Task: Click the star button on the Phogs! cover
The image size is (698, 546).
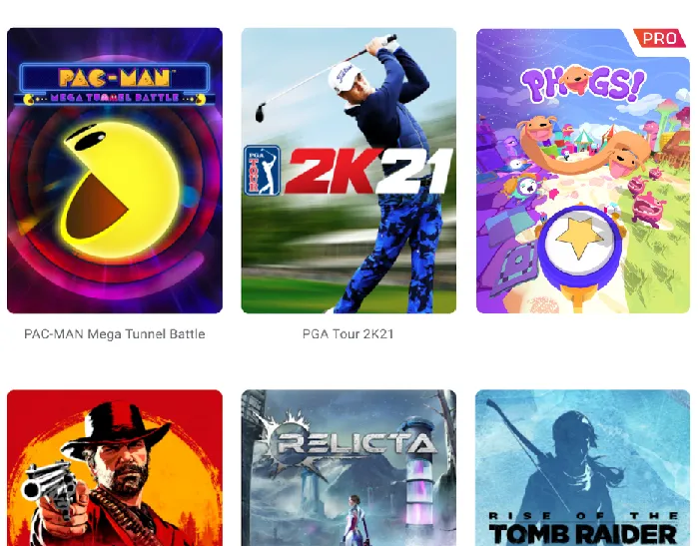Action: [x=580, y=239]
